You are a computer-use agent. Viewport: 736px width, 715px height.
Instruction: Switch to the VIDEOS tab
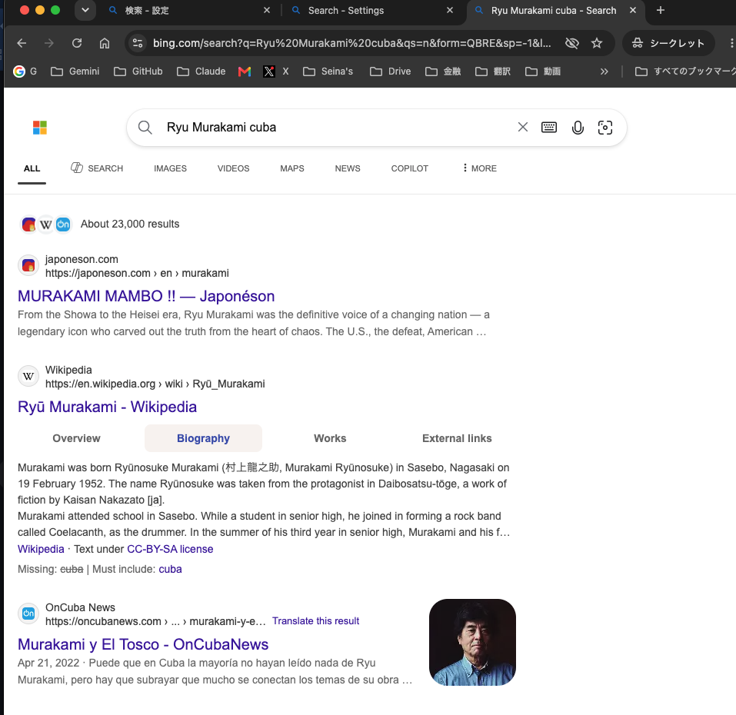[233, 168]
